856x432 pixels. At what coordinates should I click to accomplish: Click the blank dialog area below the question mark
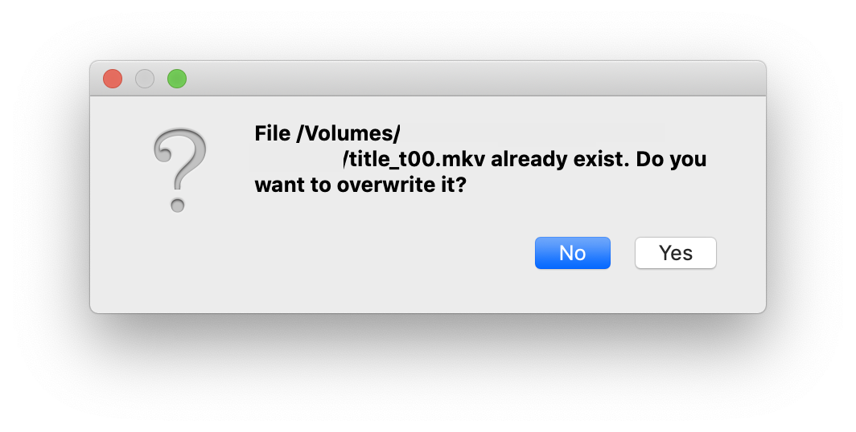[179, 265]
